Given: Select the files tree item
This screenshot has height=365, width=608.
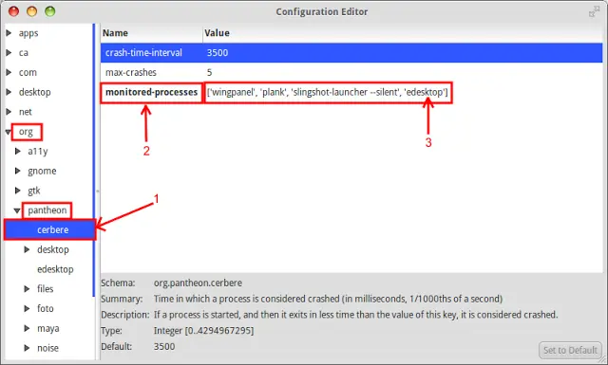Looking at the screenshot, I should click(45, 289).
